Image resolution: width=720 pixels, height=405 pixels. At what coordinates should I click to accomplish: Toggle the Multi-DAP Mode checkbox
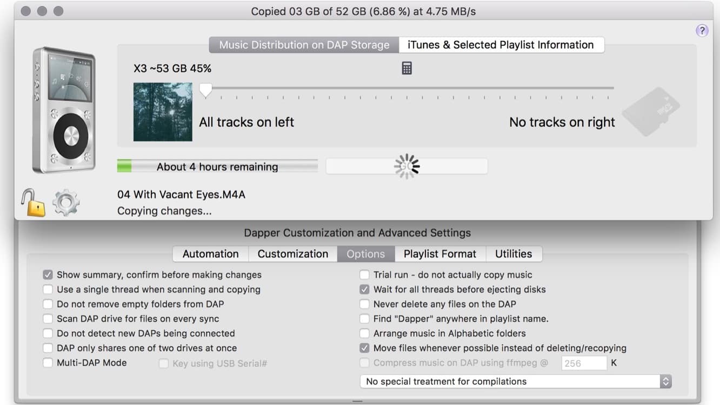(48, 363)
